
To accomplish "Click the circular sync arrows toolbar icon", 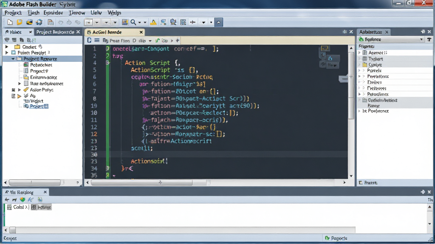I will tap(39, 22).
